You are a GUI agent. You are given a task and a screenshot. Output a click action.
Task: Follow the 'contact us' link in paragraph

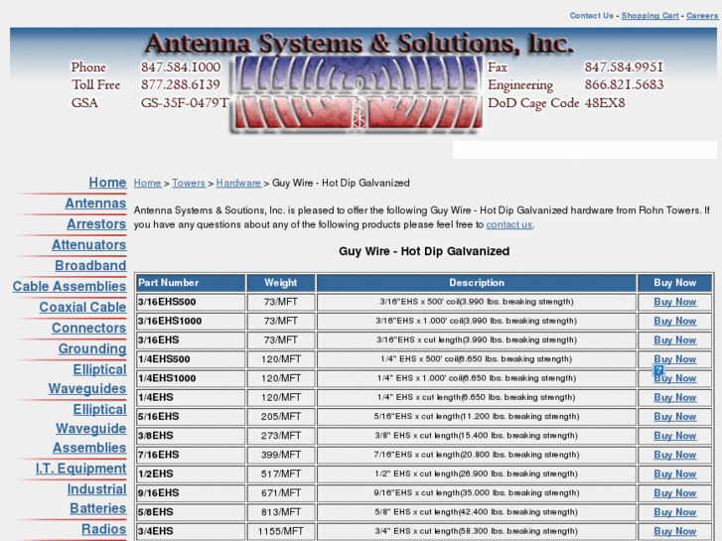[508, 224]
